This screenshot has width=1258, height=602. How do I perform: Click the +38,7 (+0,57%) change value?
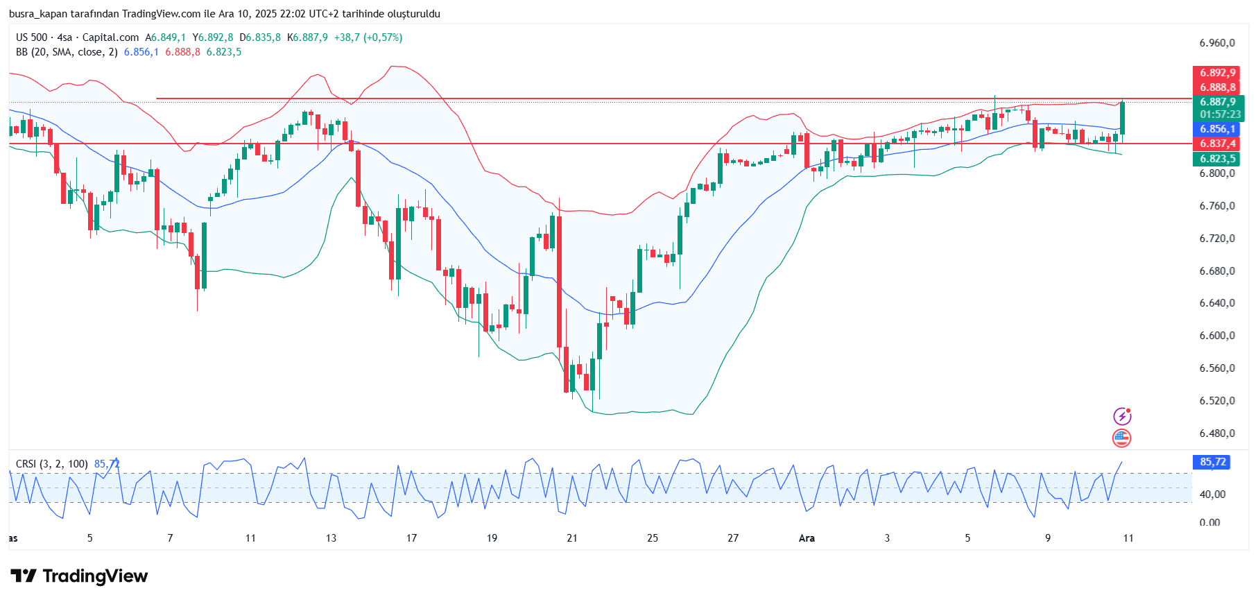click(368, 37)
